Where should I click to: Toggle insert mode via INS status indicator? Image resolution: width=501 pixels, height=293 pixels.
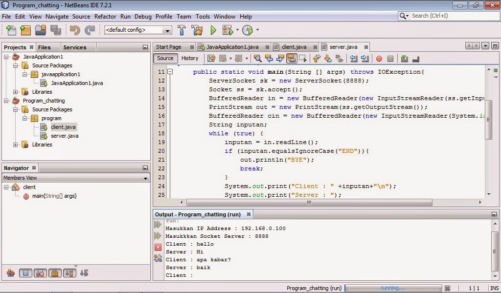(x=493, y=288)
